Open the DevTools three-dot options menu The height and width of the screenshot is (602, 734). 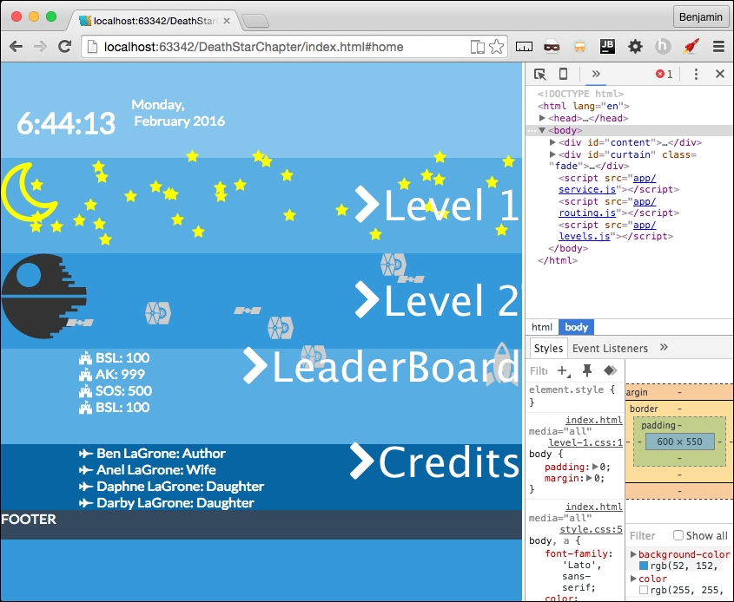696,75
